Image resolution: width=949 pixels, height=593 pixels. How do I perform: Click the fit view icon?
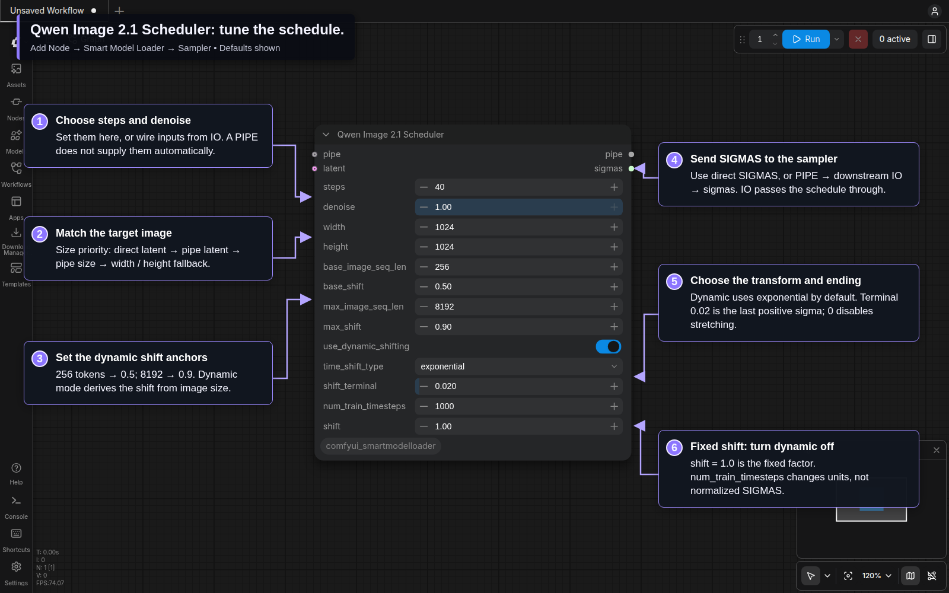848,575
